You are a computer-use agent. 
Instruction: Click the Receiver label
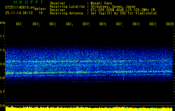[58, 10]
